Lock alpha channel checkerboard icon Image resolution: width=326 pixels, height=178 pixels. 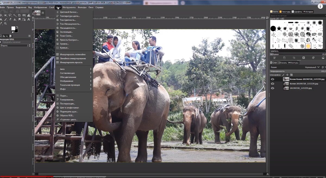291,75
